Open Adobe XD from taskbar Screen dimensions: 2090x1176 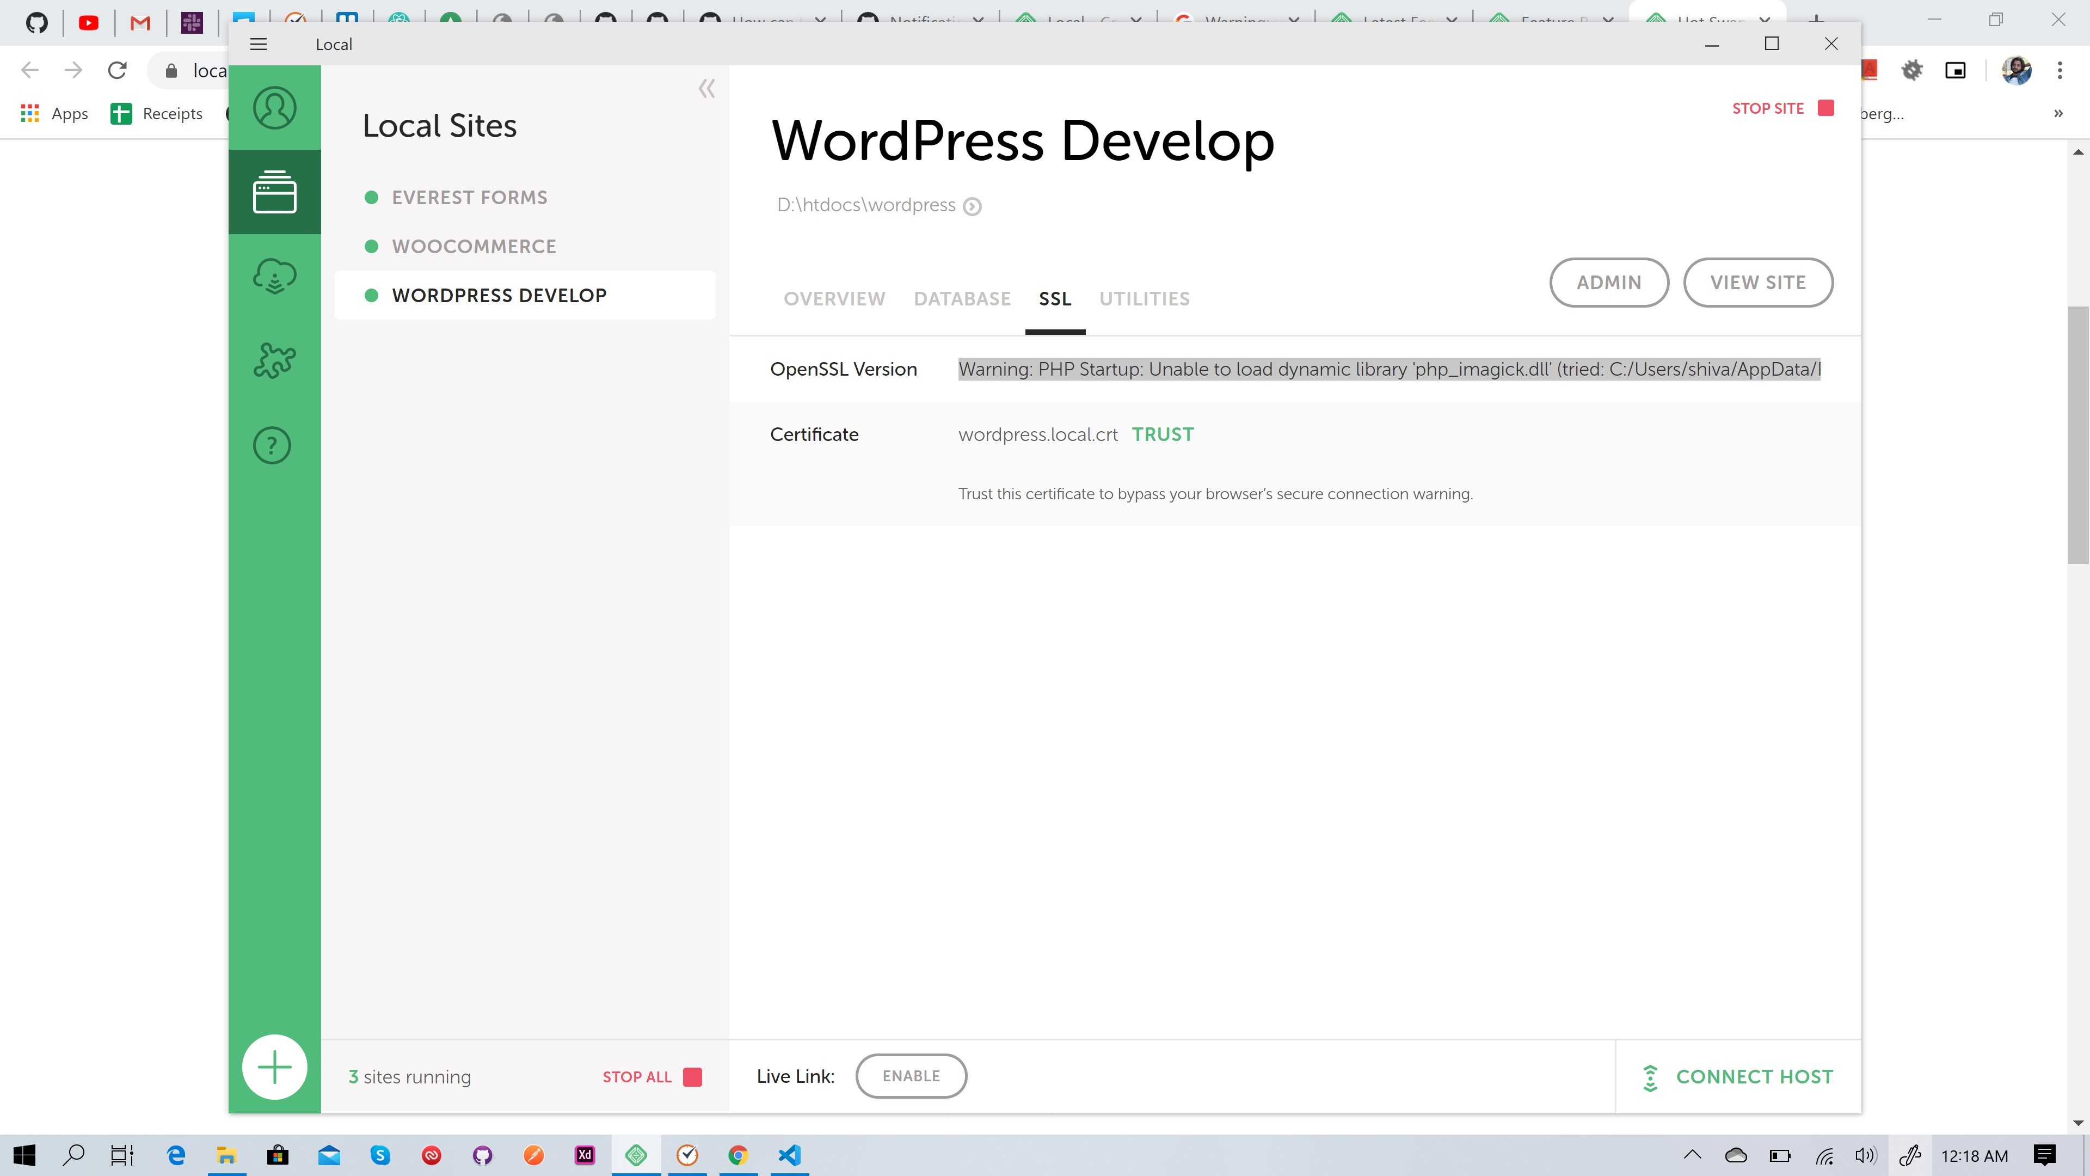point(585,1155)
